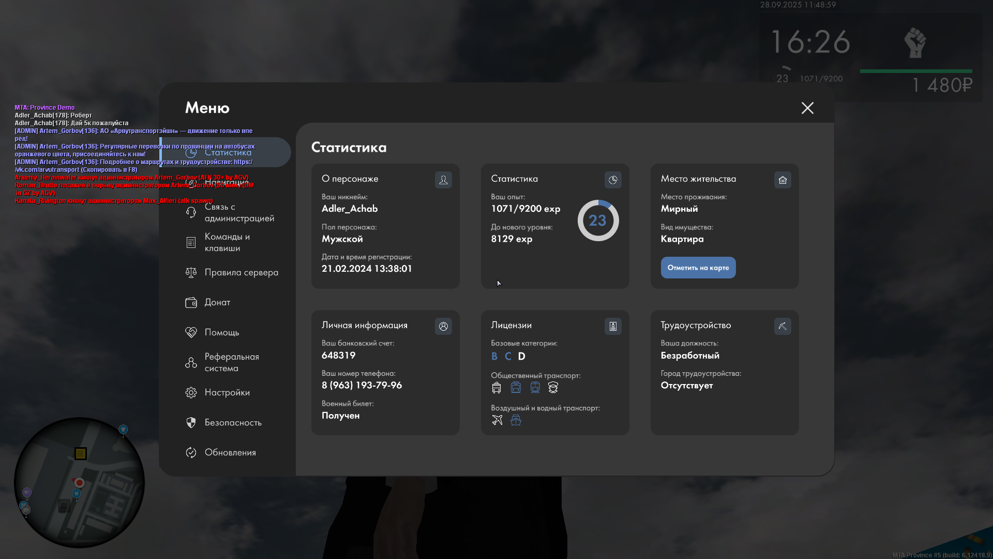
Task: Click the document icon in Лицензии card
Action: 613,326
